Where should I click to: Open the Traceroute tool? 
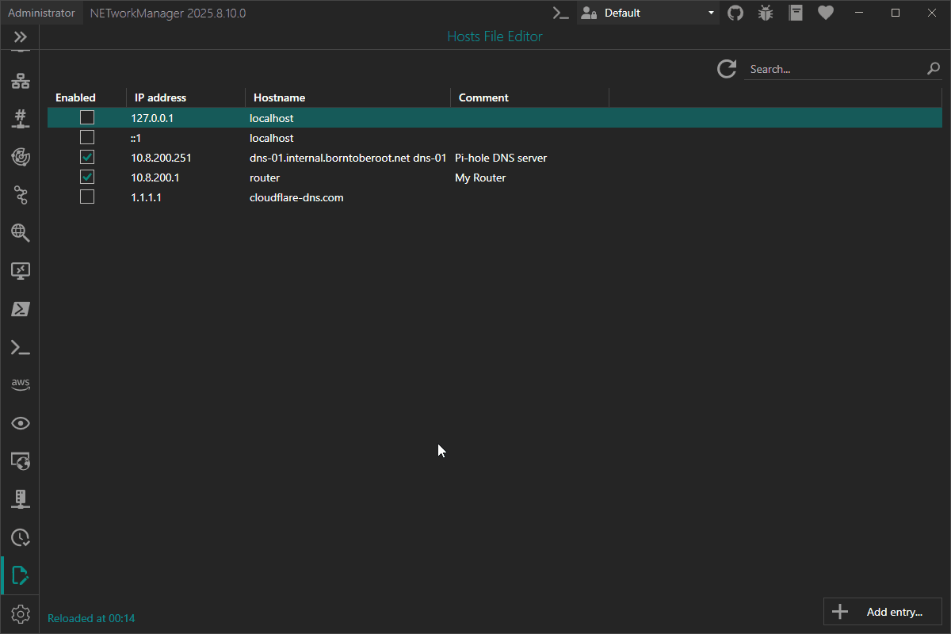(21, 195)
